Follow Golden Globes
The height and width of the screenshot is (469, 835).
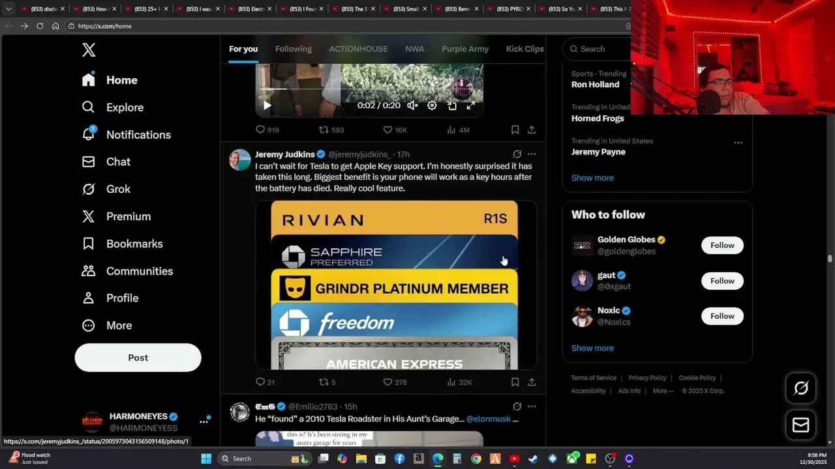[x=722, y=246]
